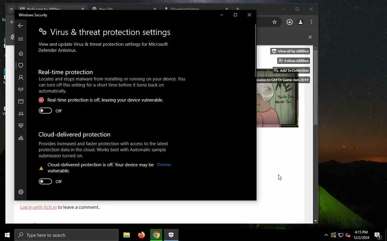Click the muted volume icon in the tray

click(x=348, y=235)
